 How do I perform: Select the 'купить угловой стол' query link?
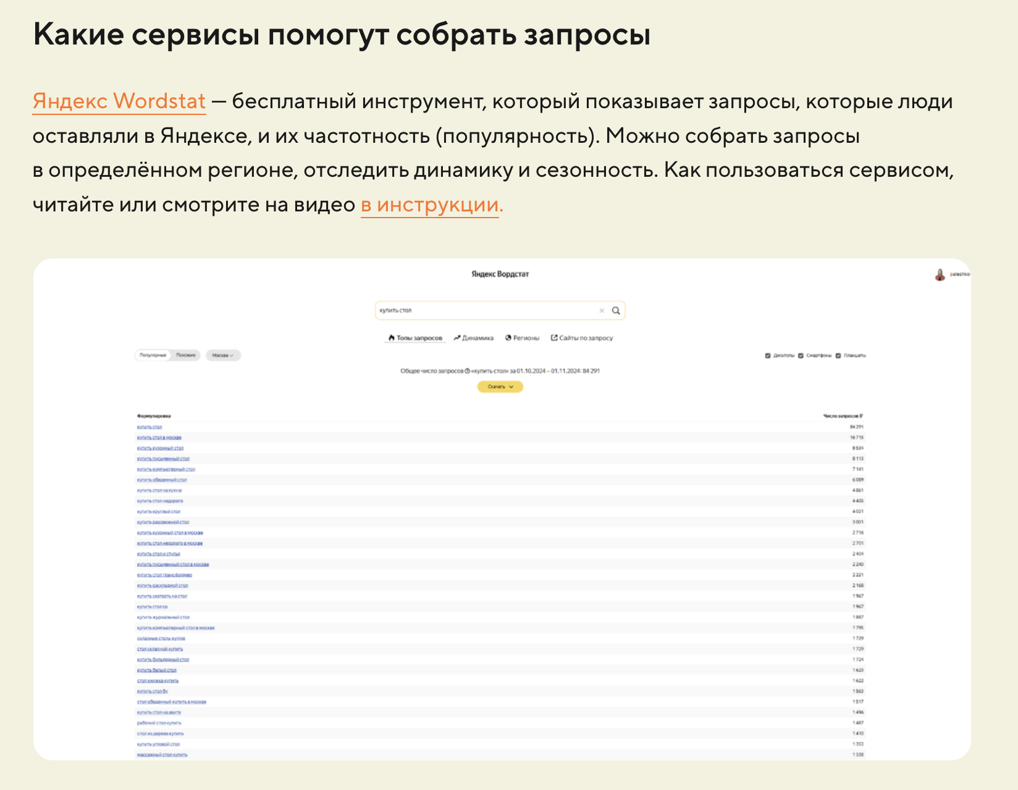tap(159, 744)
